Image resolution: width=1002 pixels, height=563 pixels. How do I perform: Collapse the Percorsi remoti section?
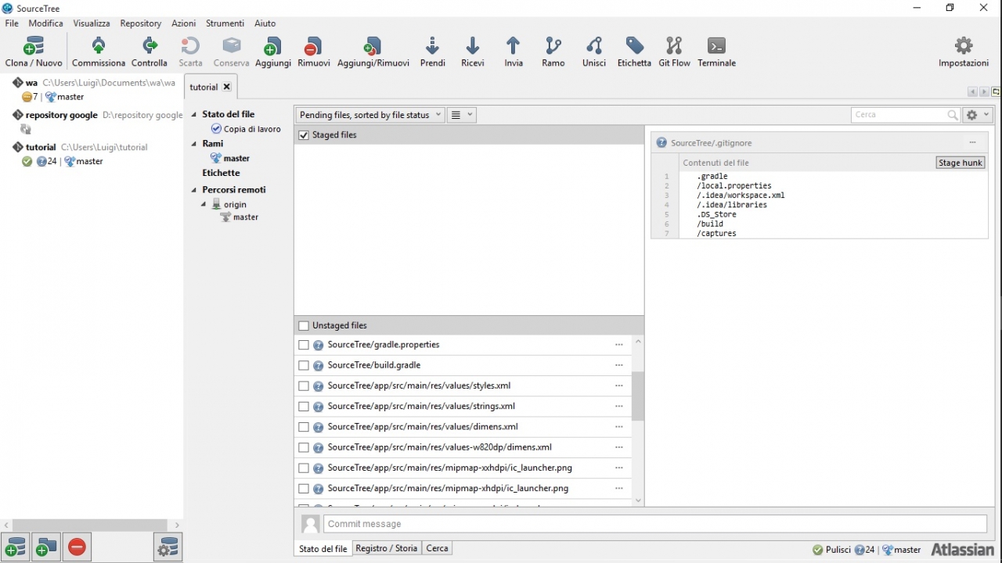click(194, 190)
